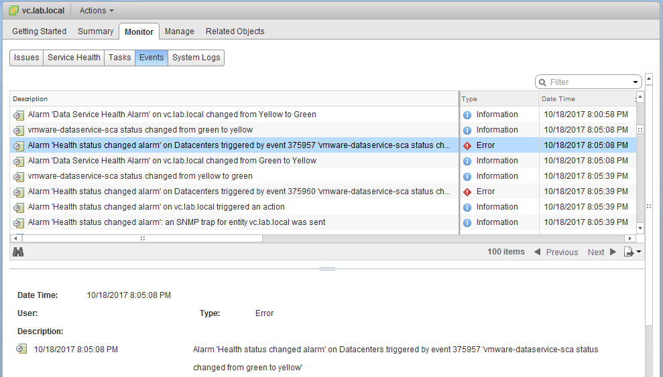Go to the System Logs view

click(196, 58)
